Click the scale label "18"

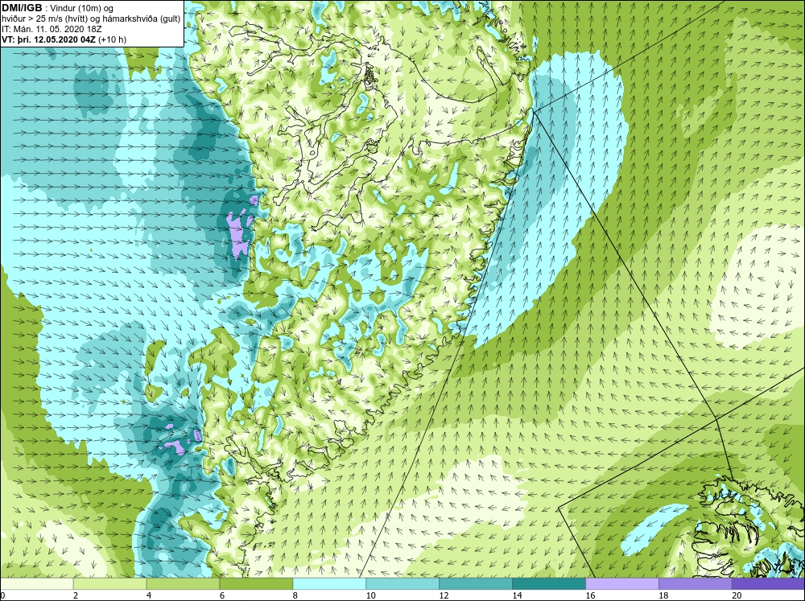click(x=663, y=595)
